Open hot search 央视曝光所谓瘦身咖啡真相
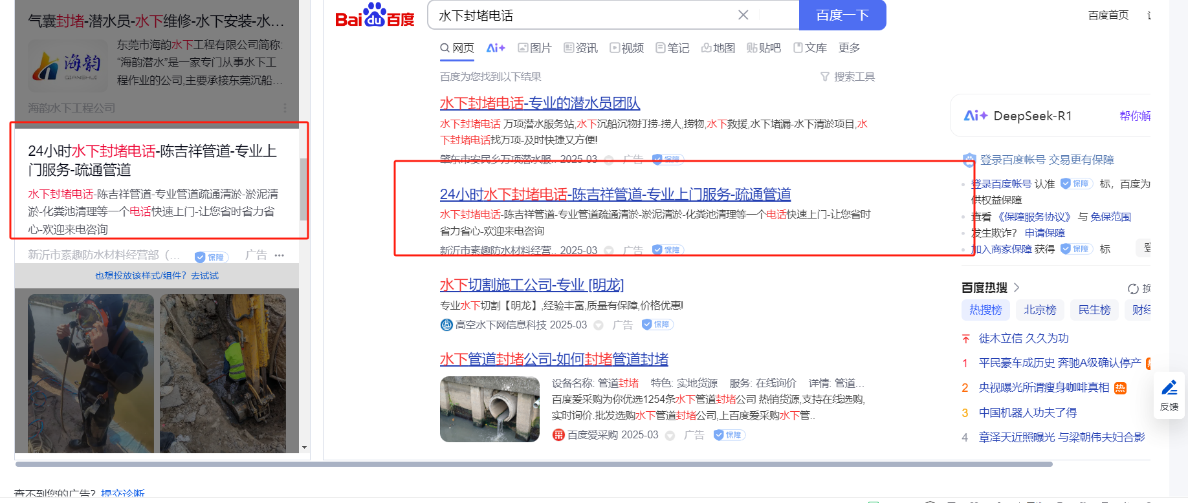Image resolution: width=1188 pixels, height=503 pixels. click(1044, 388)
